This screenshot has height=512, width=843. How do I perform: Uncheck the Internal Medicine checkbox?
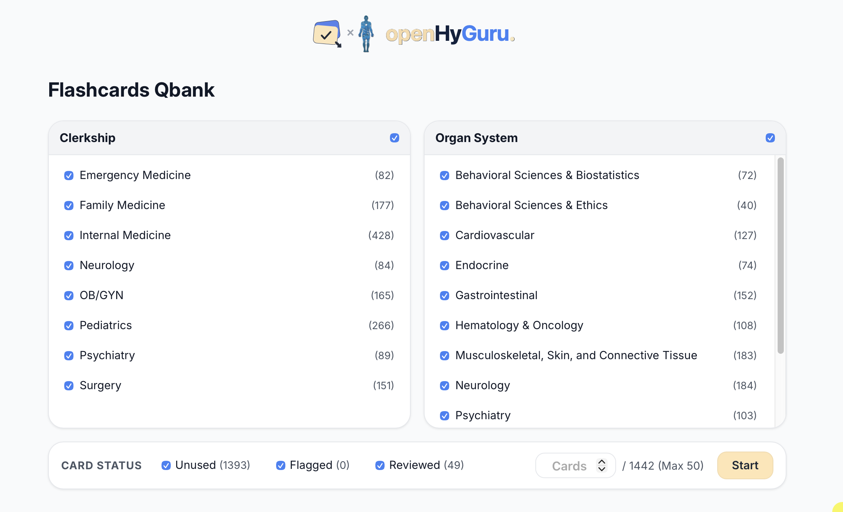point(69,236)
